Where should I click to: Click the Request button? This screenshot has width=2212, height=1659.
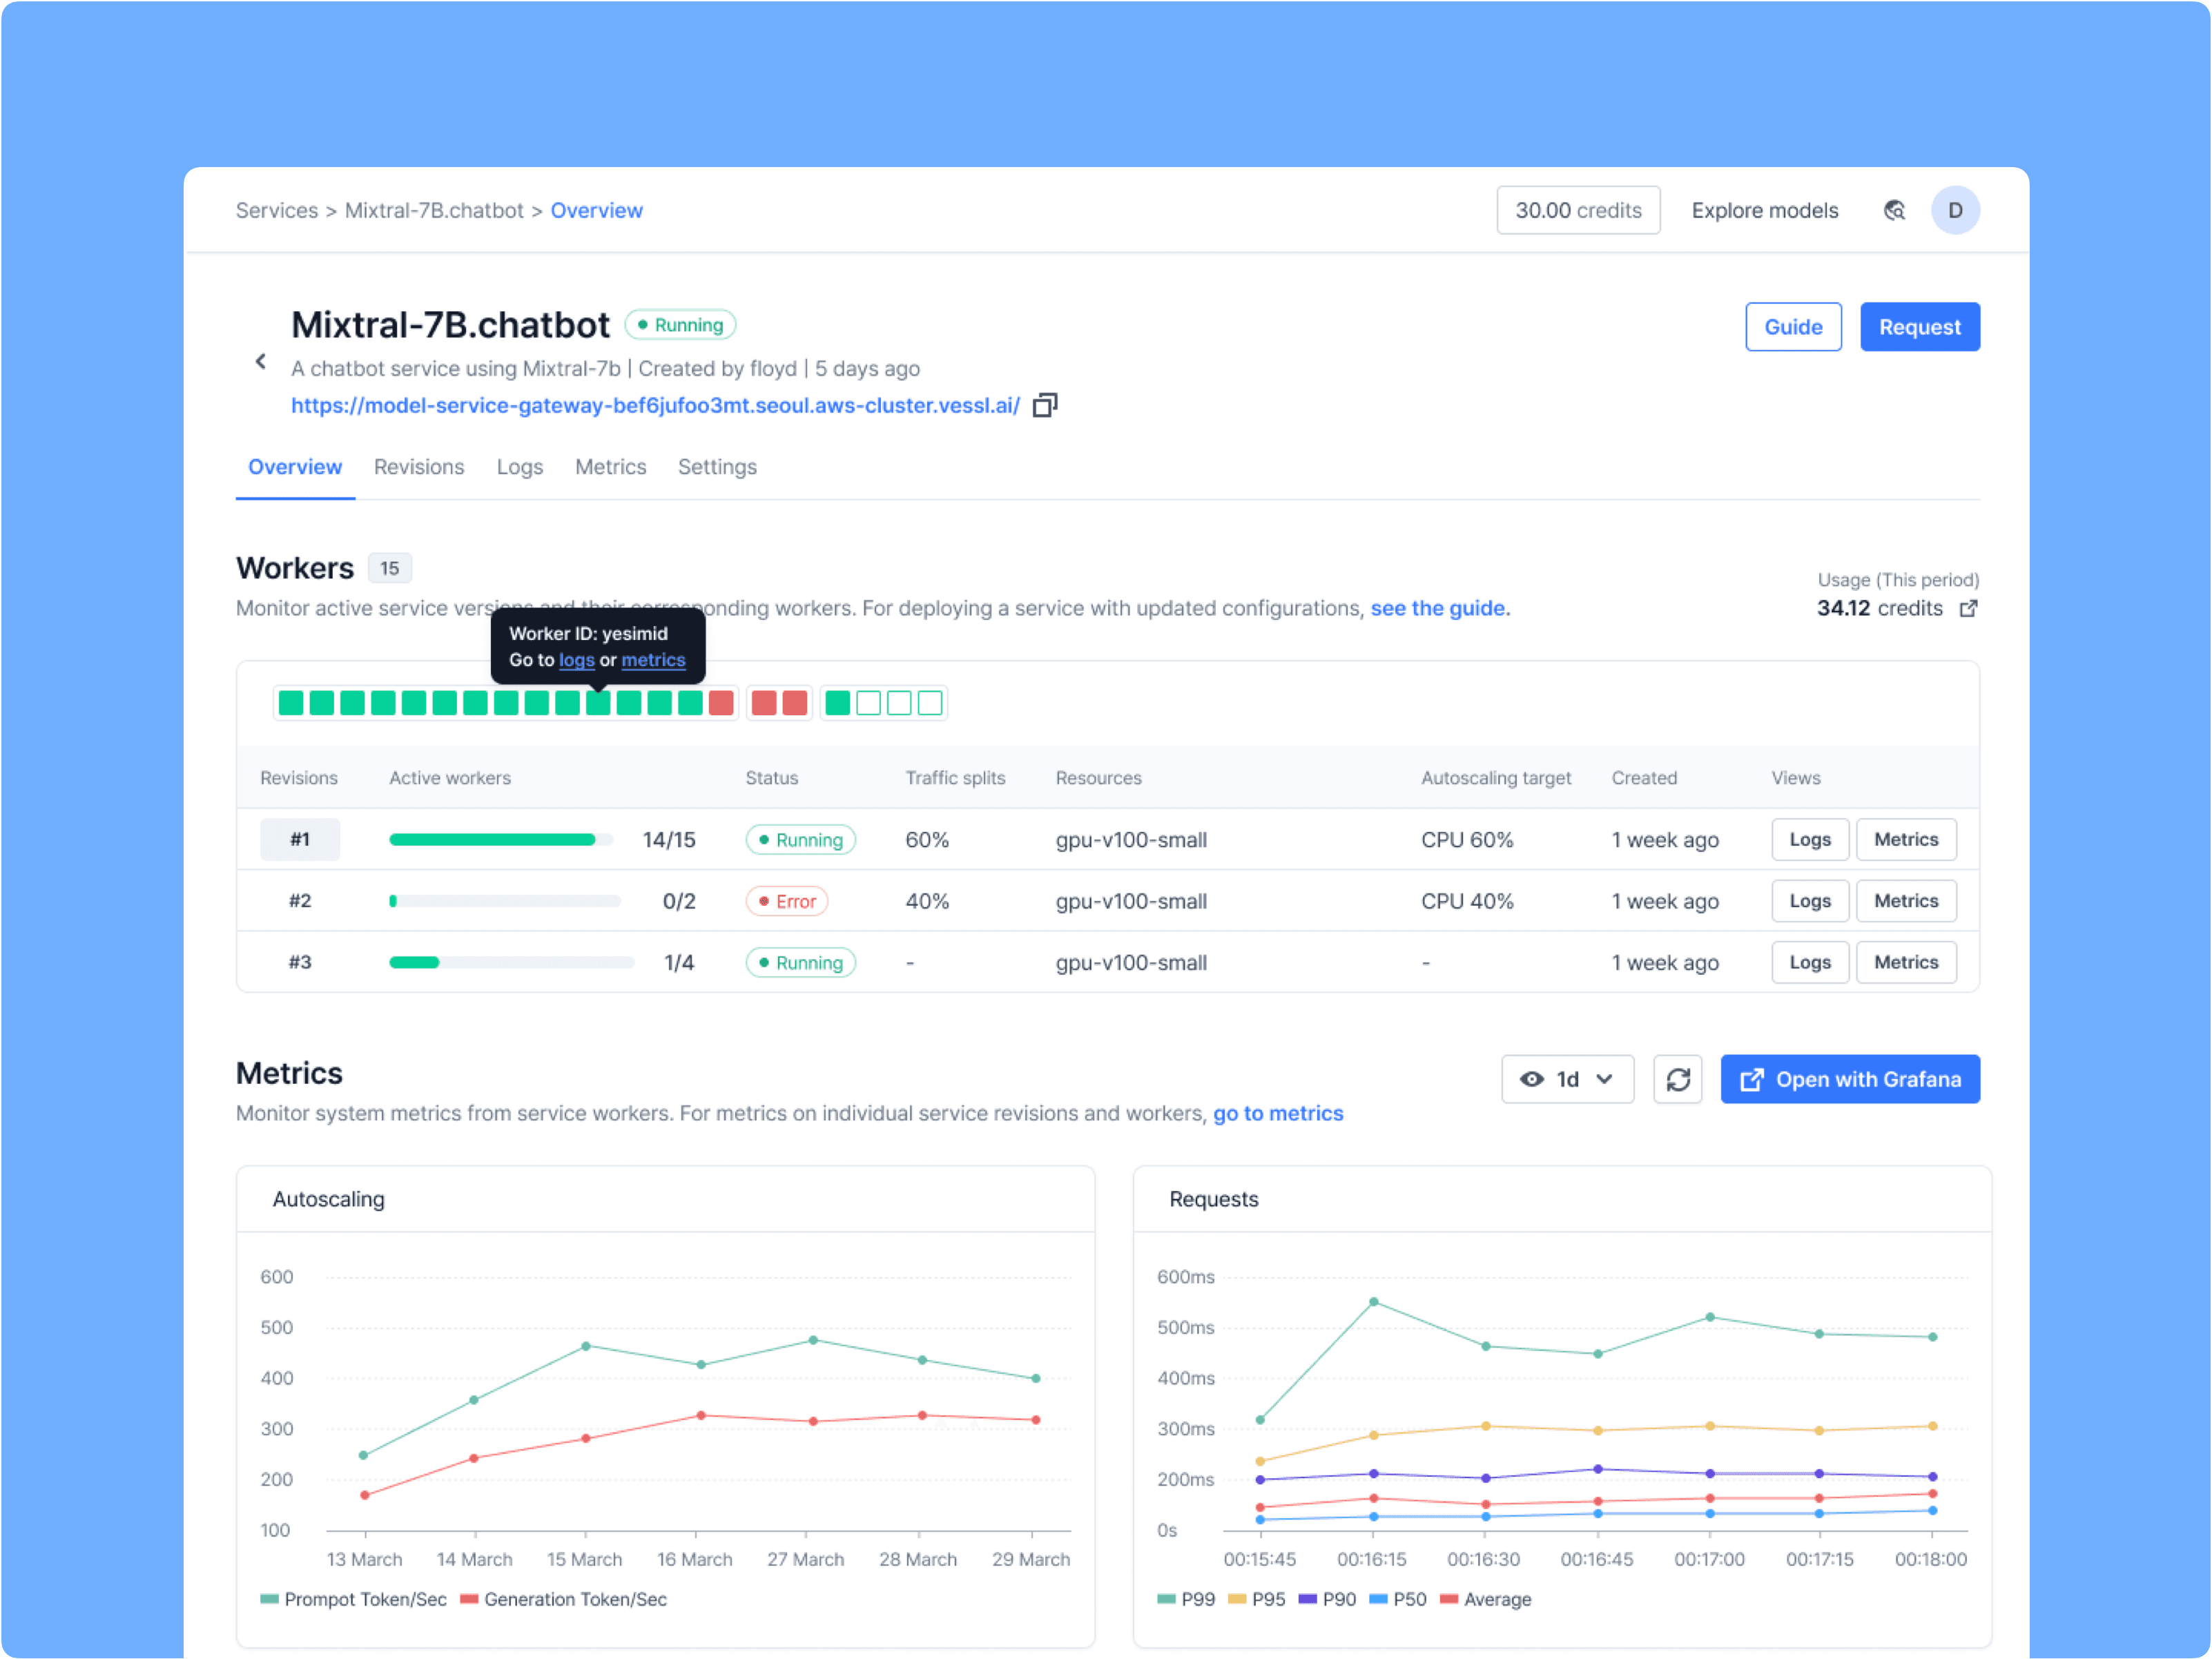(1920, 326)
